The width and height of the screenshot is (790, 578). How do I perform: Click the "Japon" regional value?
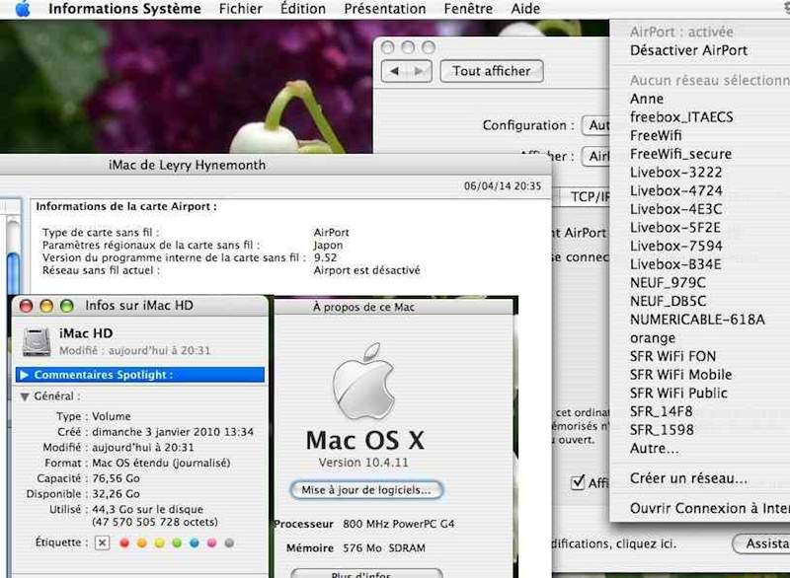pos(328,246)
